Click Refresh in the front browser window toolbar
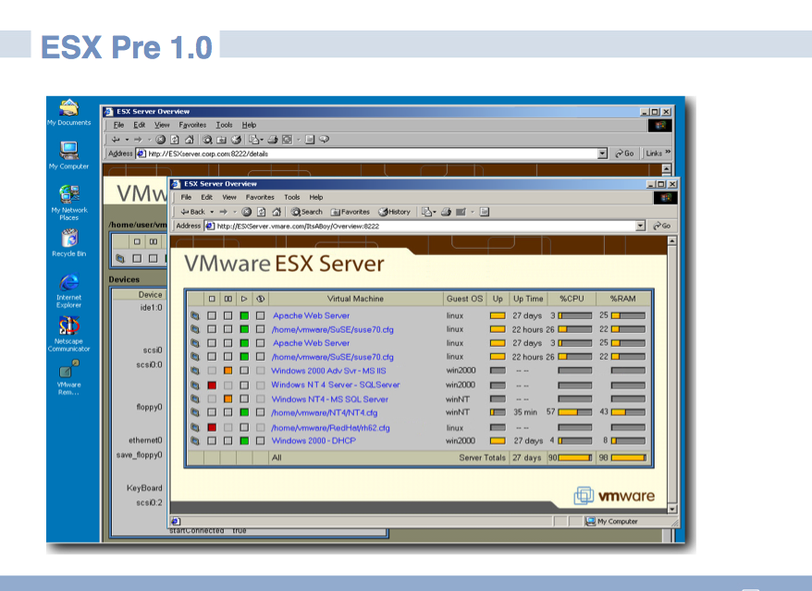 click(262, 212)
